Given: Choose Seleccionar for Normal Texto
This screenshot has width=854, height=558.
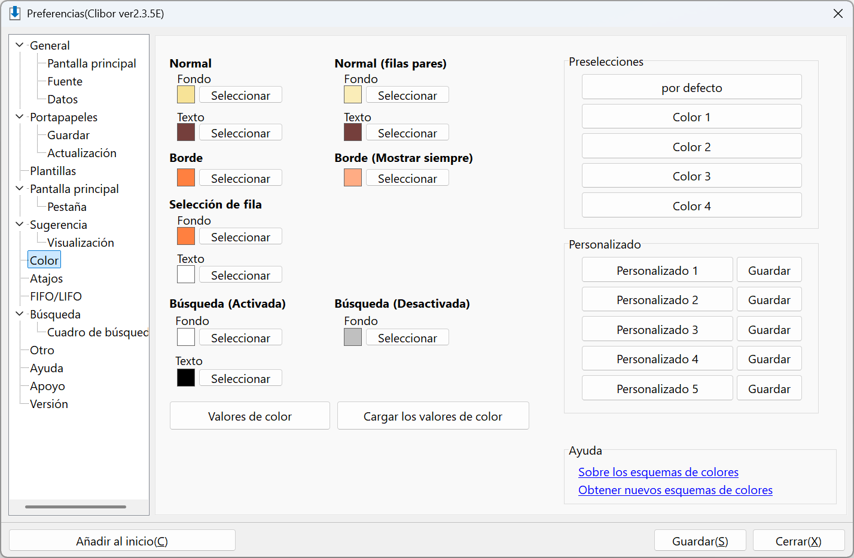Looking at the screenshot, I should [240, 133].
